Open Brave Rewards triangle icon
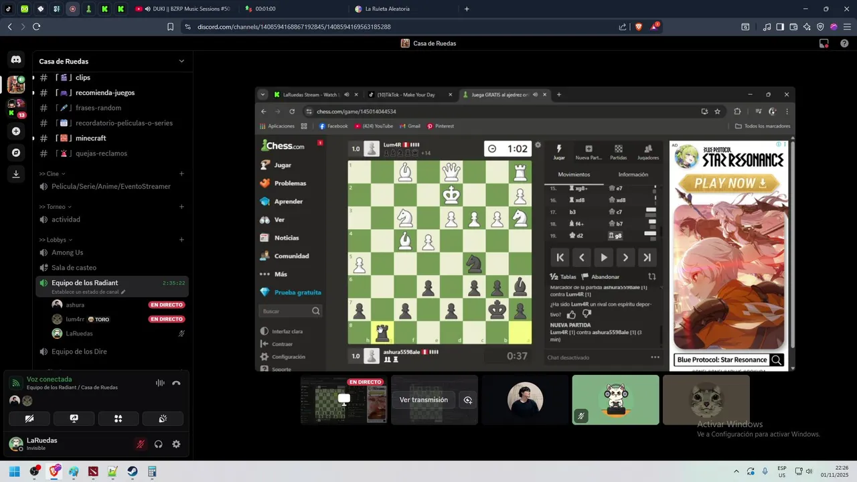Viewport: 857px width, 482px height. point(654,27)
